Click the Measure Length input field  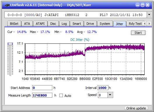point(42,95)
